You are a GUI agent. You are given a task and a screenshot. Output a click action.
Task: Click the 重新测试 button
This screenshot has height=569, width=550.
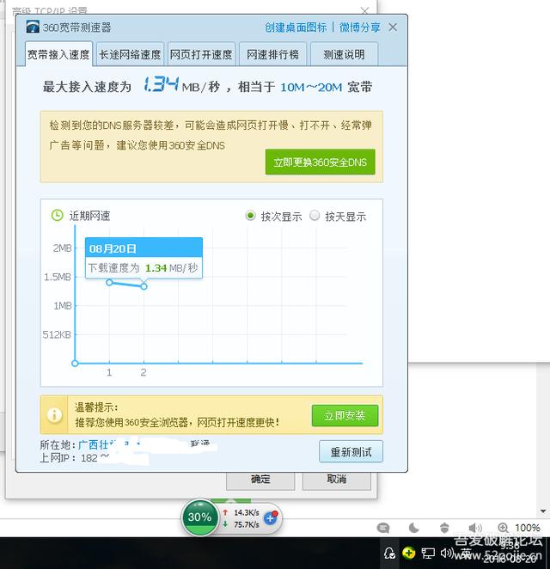tap(351, 451)
